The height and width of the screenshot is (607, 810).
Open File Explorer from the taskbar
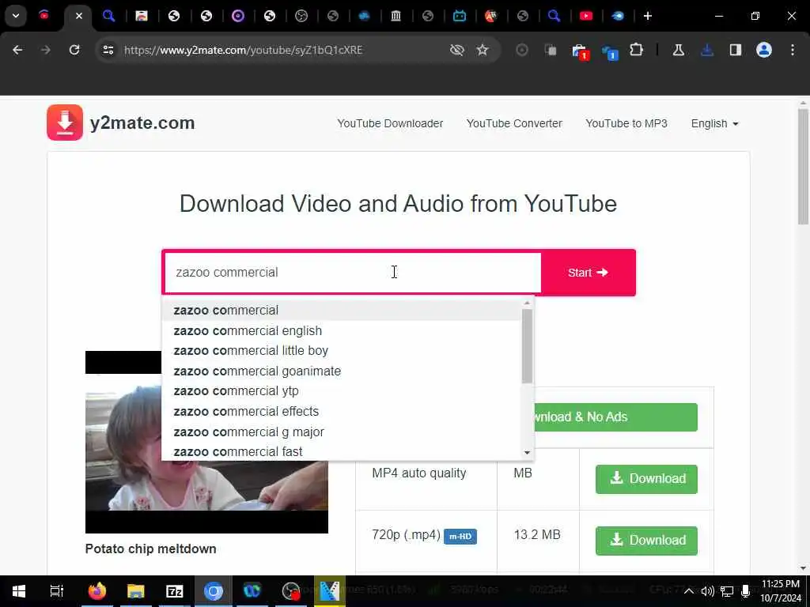135,591
